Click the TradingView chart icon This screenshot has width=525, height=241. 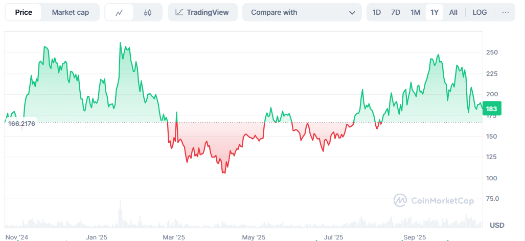pos(179,12)
